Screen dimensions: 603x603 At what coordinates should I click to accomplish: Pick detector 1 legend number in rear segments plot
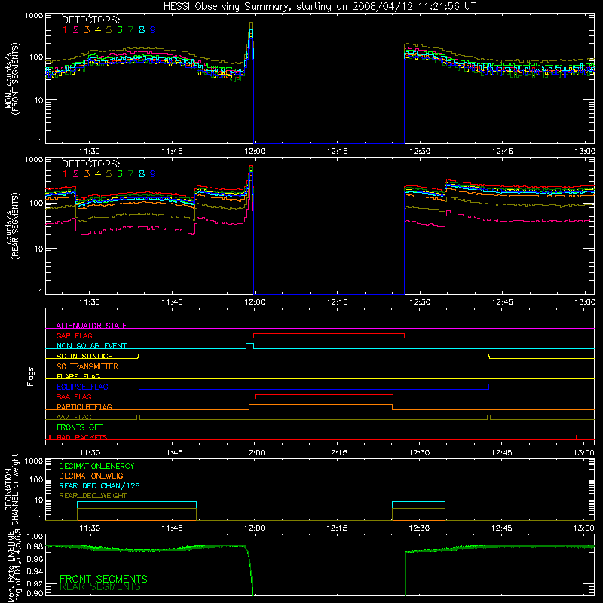point(65,174)
